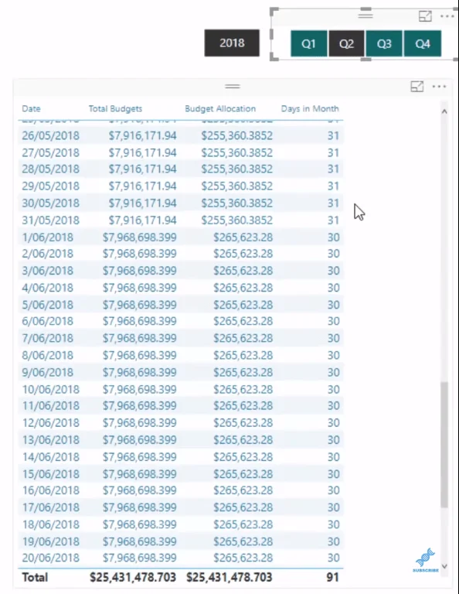Click Focus mode icon on budget table
The image size is (459, 594).
coord(417,87)
